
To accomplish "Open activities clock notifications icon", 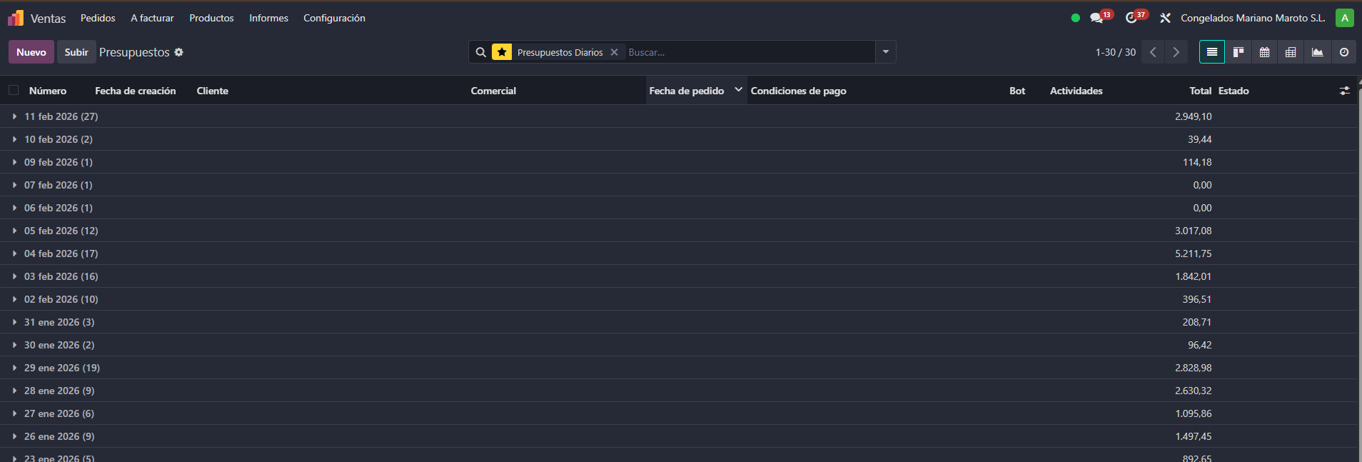I will click(x=1131, y=18).
